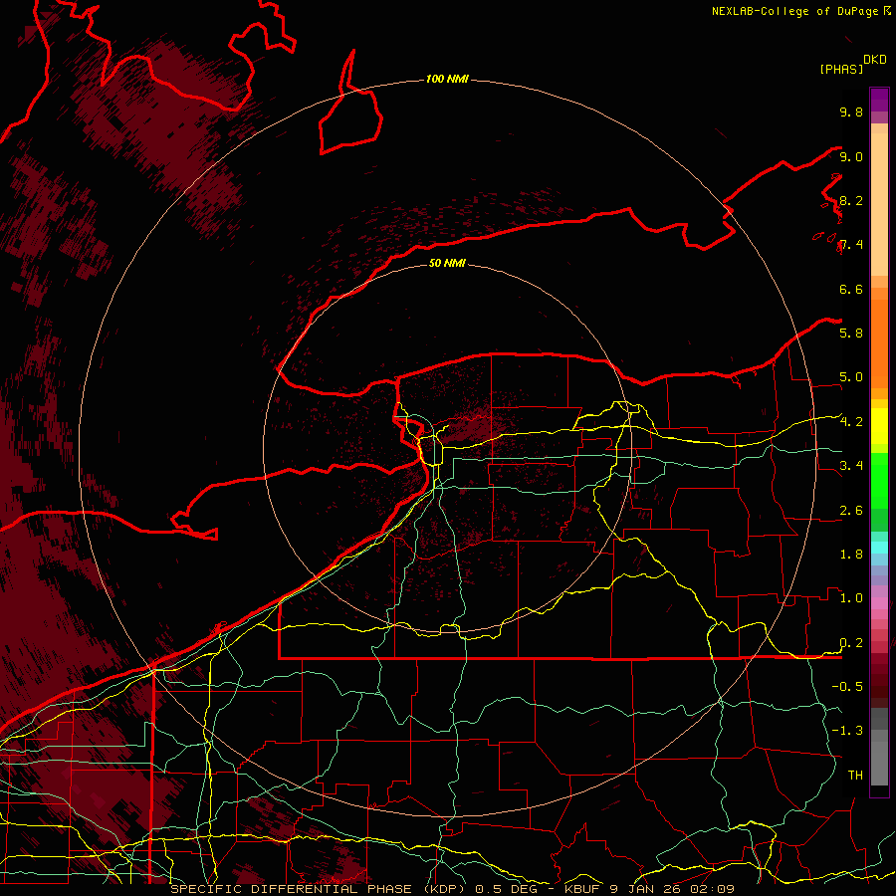The image size is (896, 896).
Task: Click the -0.5 value on the color scale
Action: [x=847, y=687]
